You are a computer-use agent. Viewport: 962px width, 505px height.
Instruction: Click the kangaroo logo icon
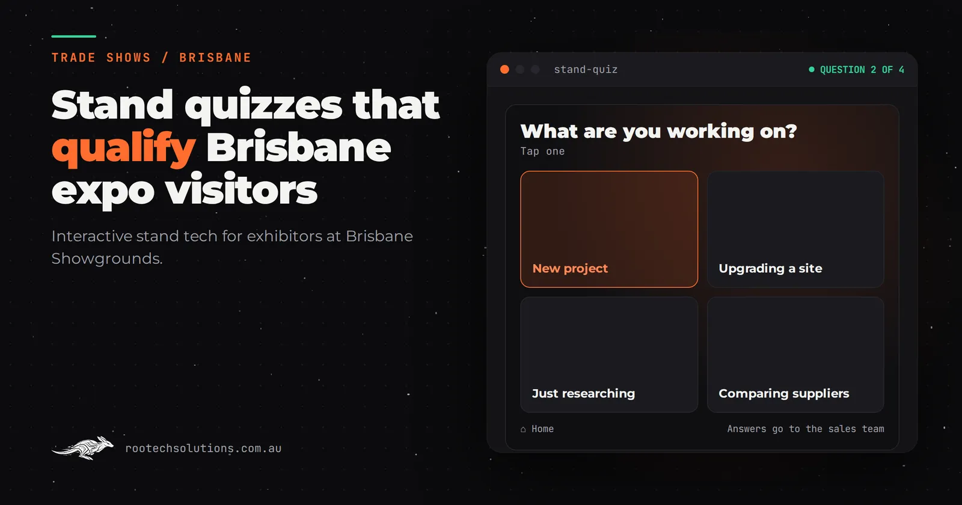coord(83,448)
